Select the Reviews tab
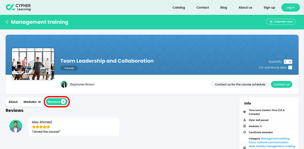 [x=57, y=102]
